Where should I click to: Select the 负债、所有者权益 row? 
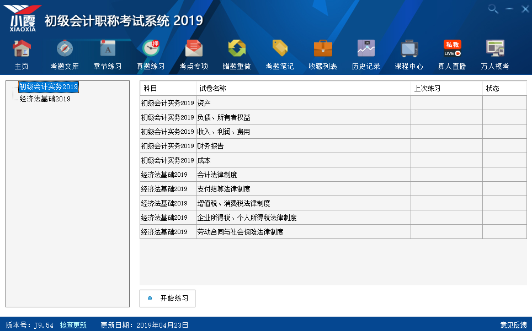(333, 117)
